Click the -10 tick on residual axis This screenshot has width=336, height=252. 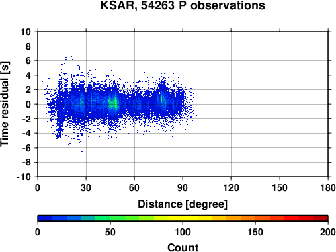24,177
